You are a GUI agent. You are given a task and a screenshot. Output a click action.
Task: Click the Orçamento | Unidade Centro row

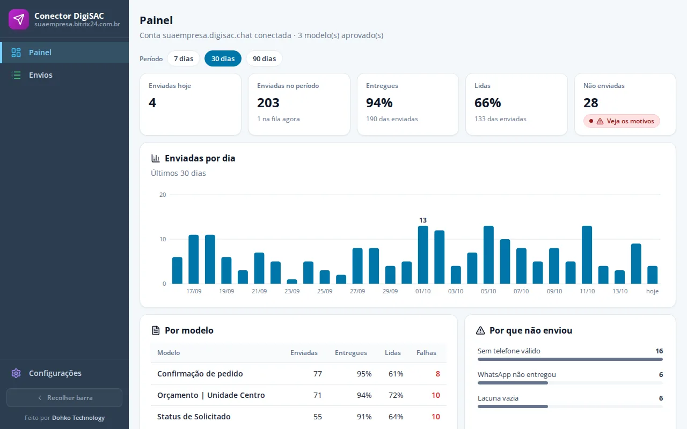(x=298, y=395)
